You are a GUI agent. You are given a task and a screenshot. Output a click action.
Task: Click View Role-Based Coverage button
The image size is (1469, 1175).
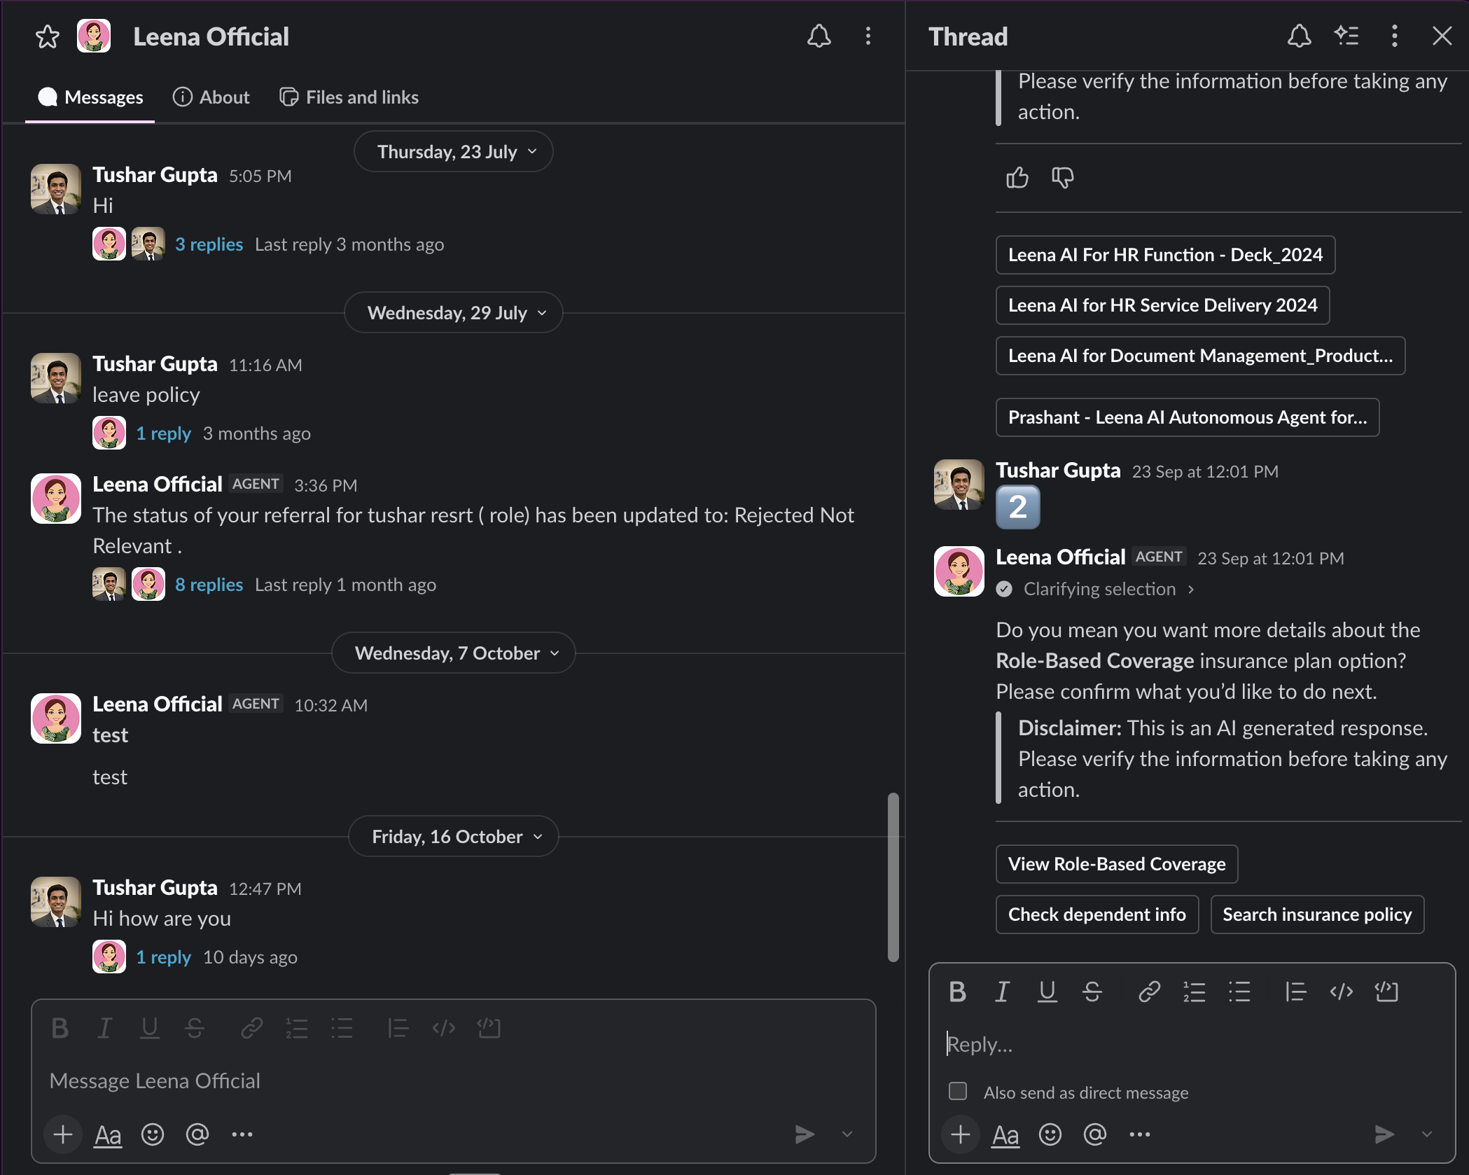point(1116,864)
